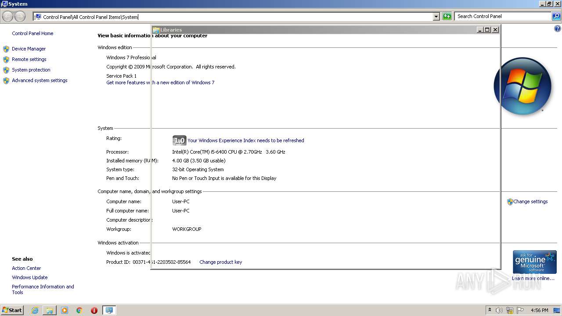Open Internet Explorer from the taskbar
Screen dimensions: 562x316
pos(35,310)
